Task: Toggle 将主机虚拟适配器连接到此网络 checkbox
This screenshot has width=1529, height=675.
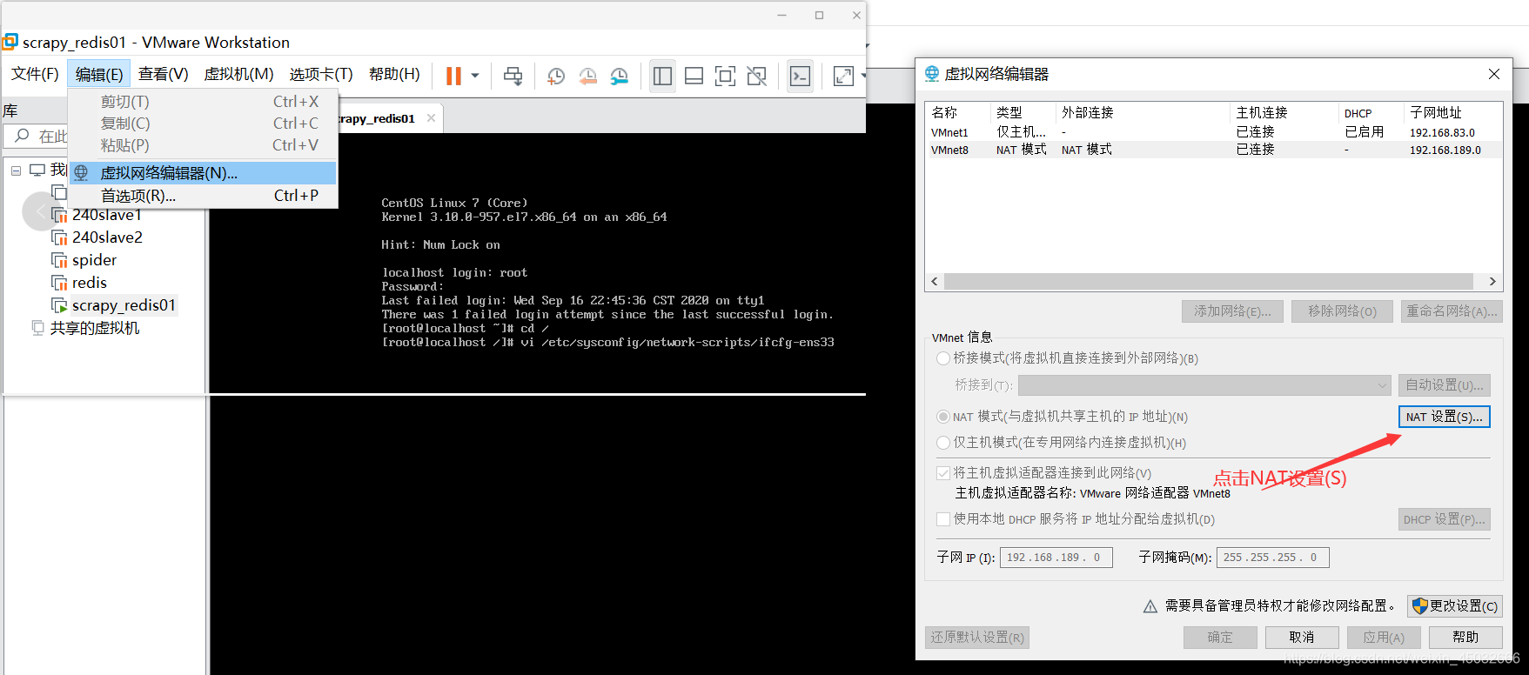Action: (x=943, y=473)
